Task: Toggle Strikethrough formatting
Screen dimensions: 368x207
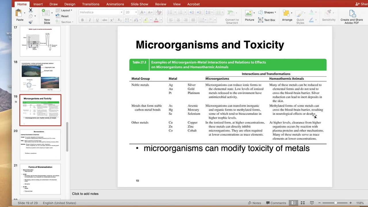Action: tap(105, 20)
